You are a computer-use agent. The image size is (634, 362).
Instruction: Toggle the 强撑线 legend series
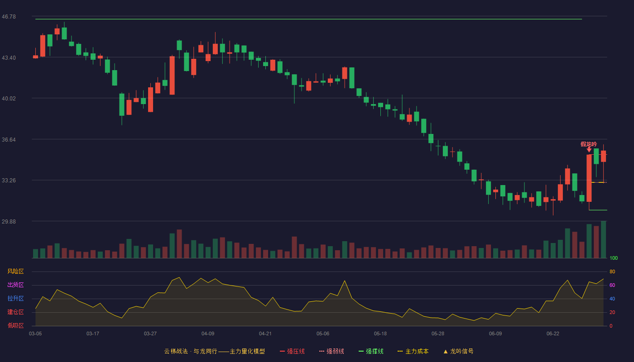pyautogui.click(x=371, y=351)
